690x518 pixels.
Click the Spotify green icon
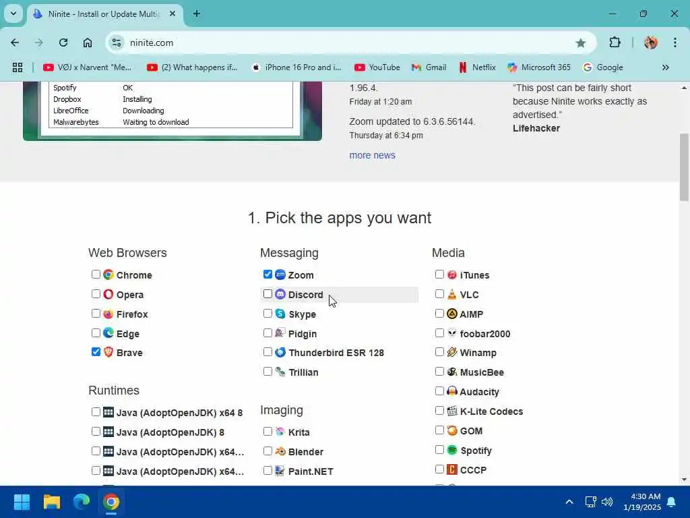point(452,450)
